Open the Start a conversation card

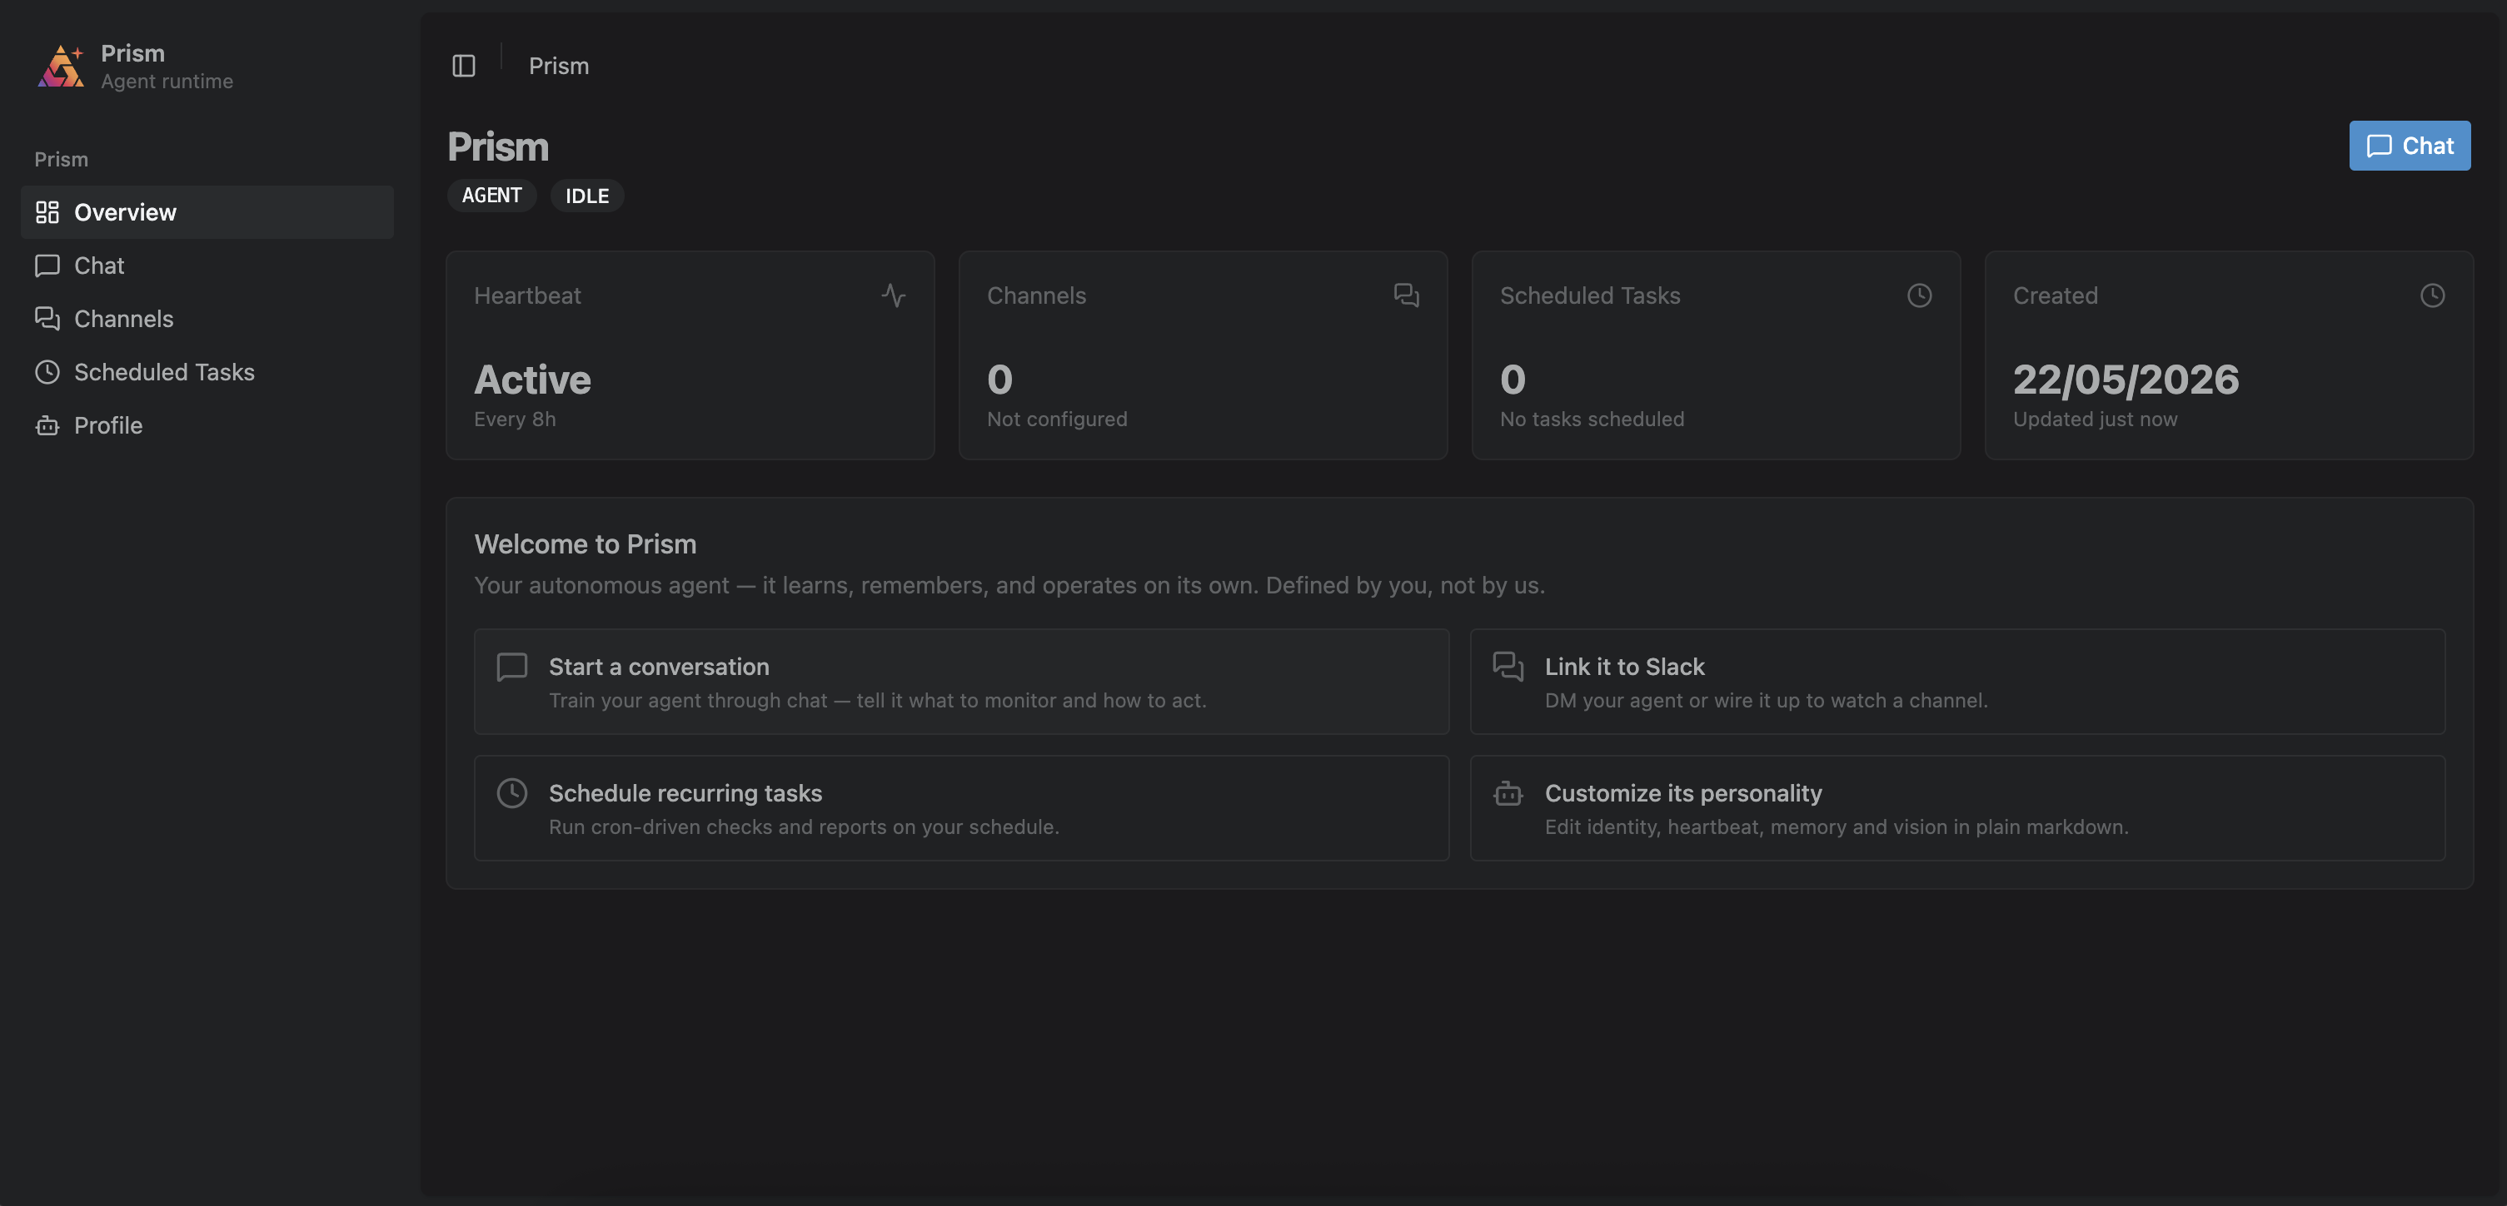point(961,682)
